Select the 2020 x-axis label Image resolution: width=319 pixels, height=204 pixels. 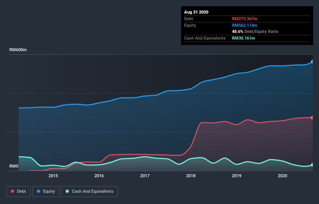tap(282, 176)
